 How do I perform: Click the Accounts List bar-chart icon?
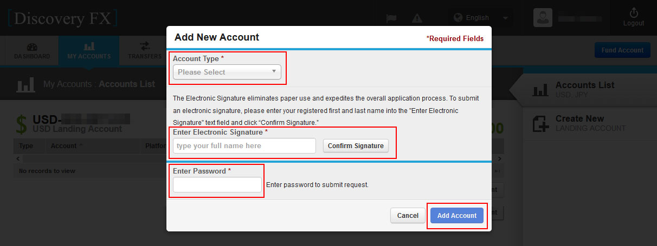(540, 90)
